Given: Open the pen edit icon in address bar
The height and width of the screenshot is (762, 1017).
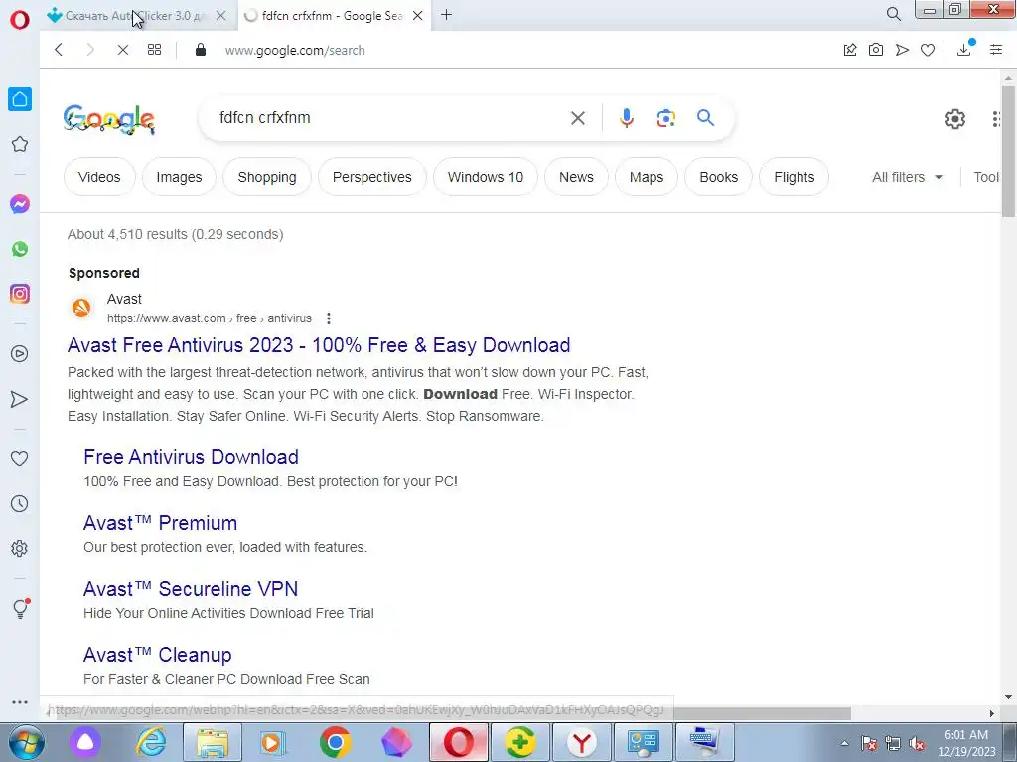Looking at the screenshot, I should pos(850,50).
